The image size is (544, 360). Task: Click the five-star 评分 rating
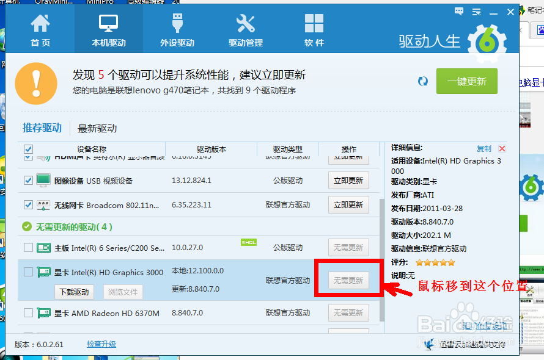(435, 262)
